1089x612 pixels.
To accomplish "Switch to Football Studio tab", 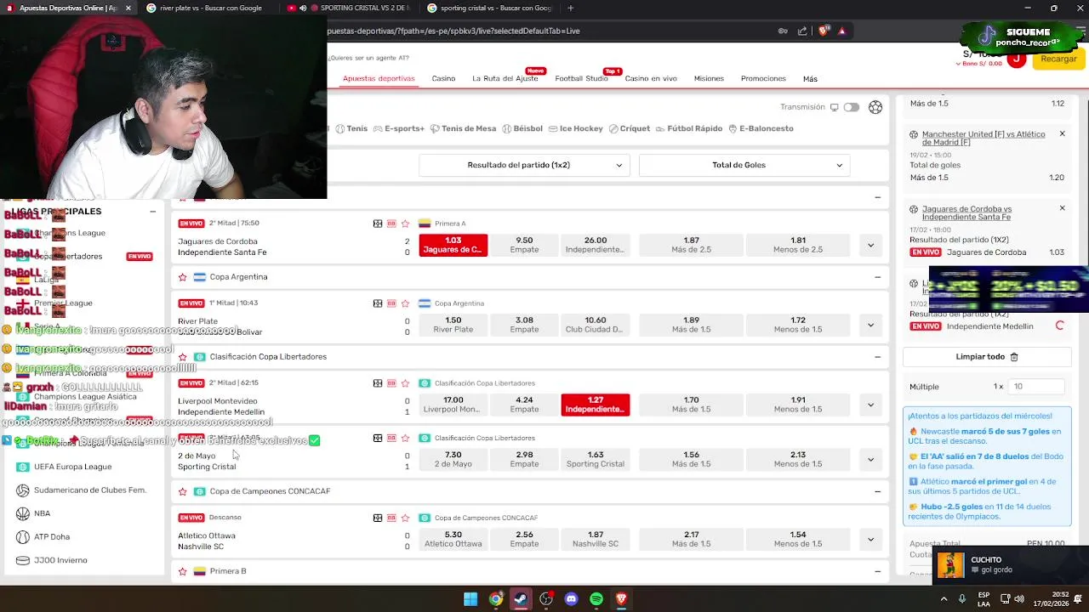I will point(581,78).
